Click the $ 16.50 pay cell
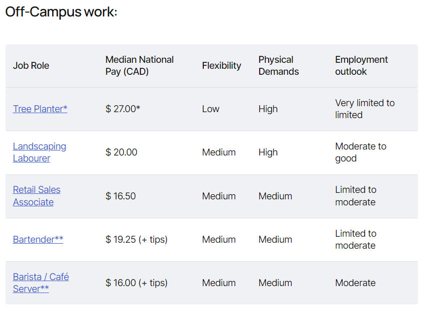 [120, 196]
